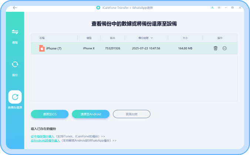This screenshot has height=155, width=250.
Task: Click the 導入已存在的備份 heading text
Action: [43, 129]
